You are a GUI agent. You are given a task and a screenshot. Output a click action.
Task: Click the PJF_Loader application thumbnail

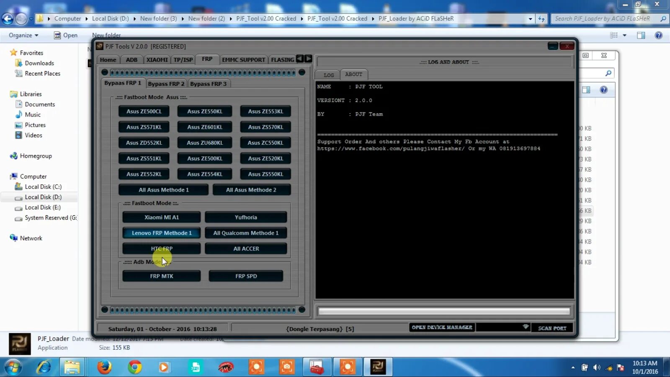[20, 344]
